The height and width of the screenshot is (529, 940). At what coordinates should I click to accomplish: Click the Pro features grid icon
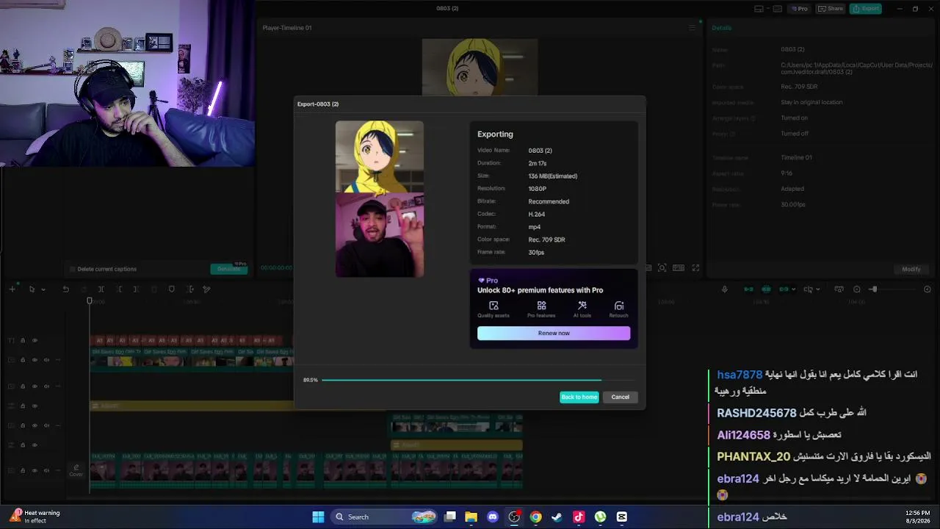(541, 306)
